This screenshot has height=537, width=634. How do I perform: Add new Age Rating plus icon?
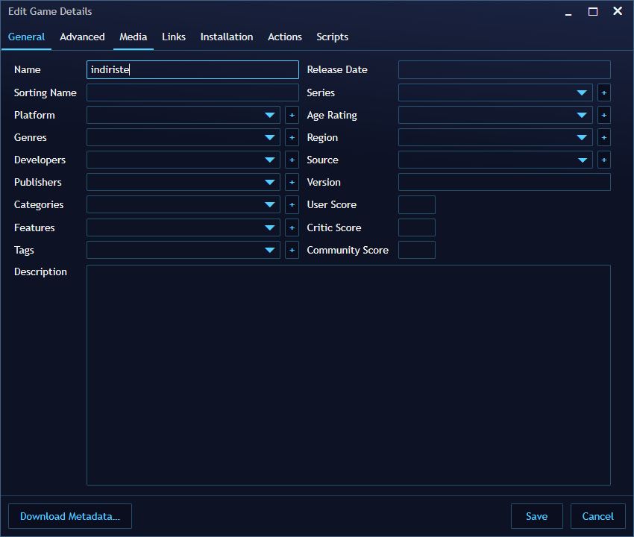point(603,116)
